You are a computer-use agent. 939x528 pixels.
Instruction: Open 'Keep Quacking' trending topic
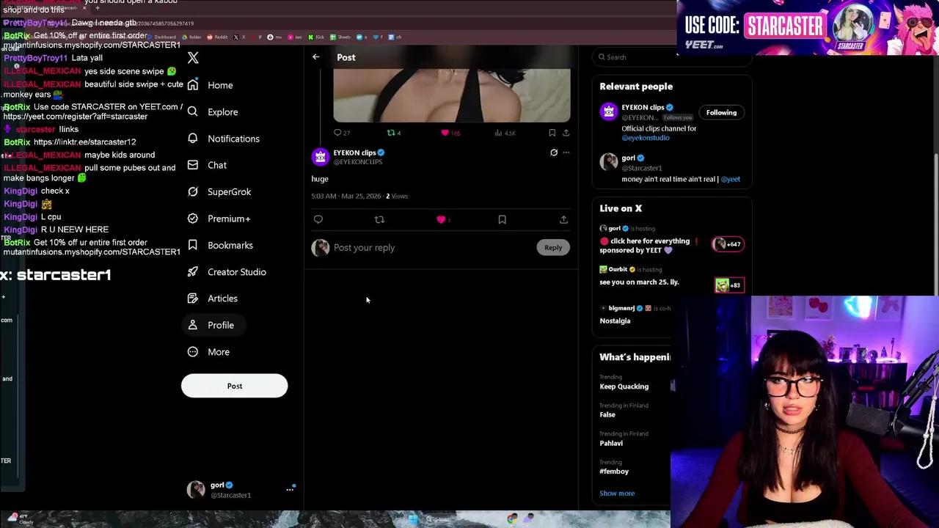coord(624,386)
